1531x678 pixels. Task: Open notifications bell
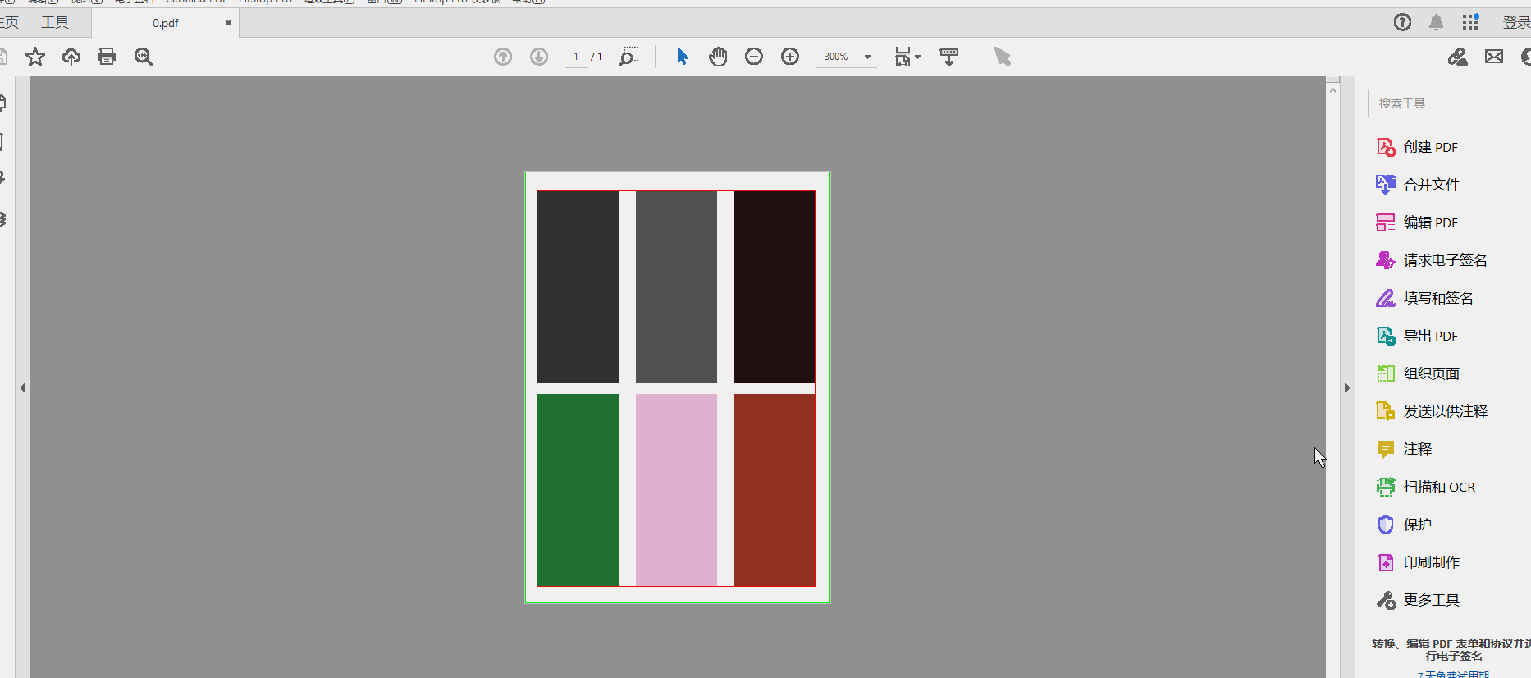[x=1436, y=23]
